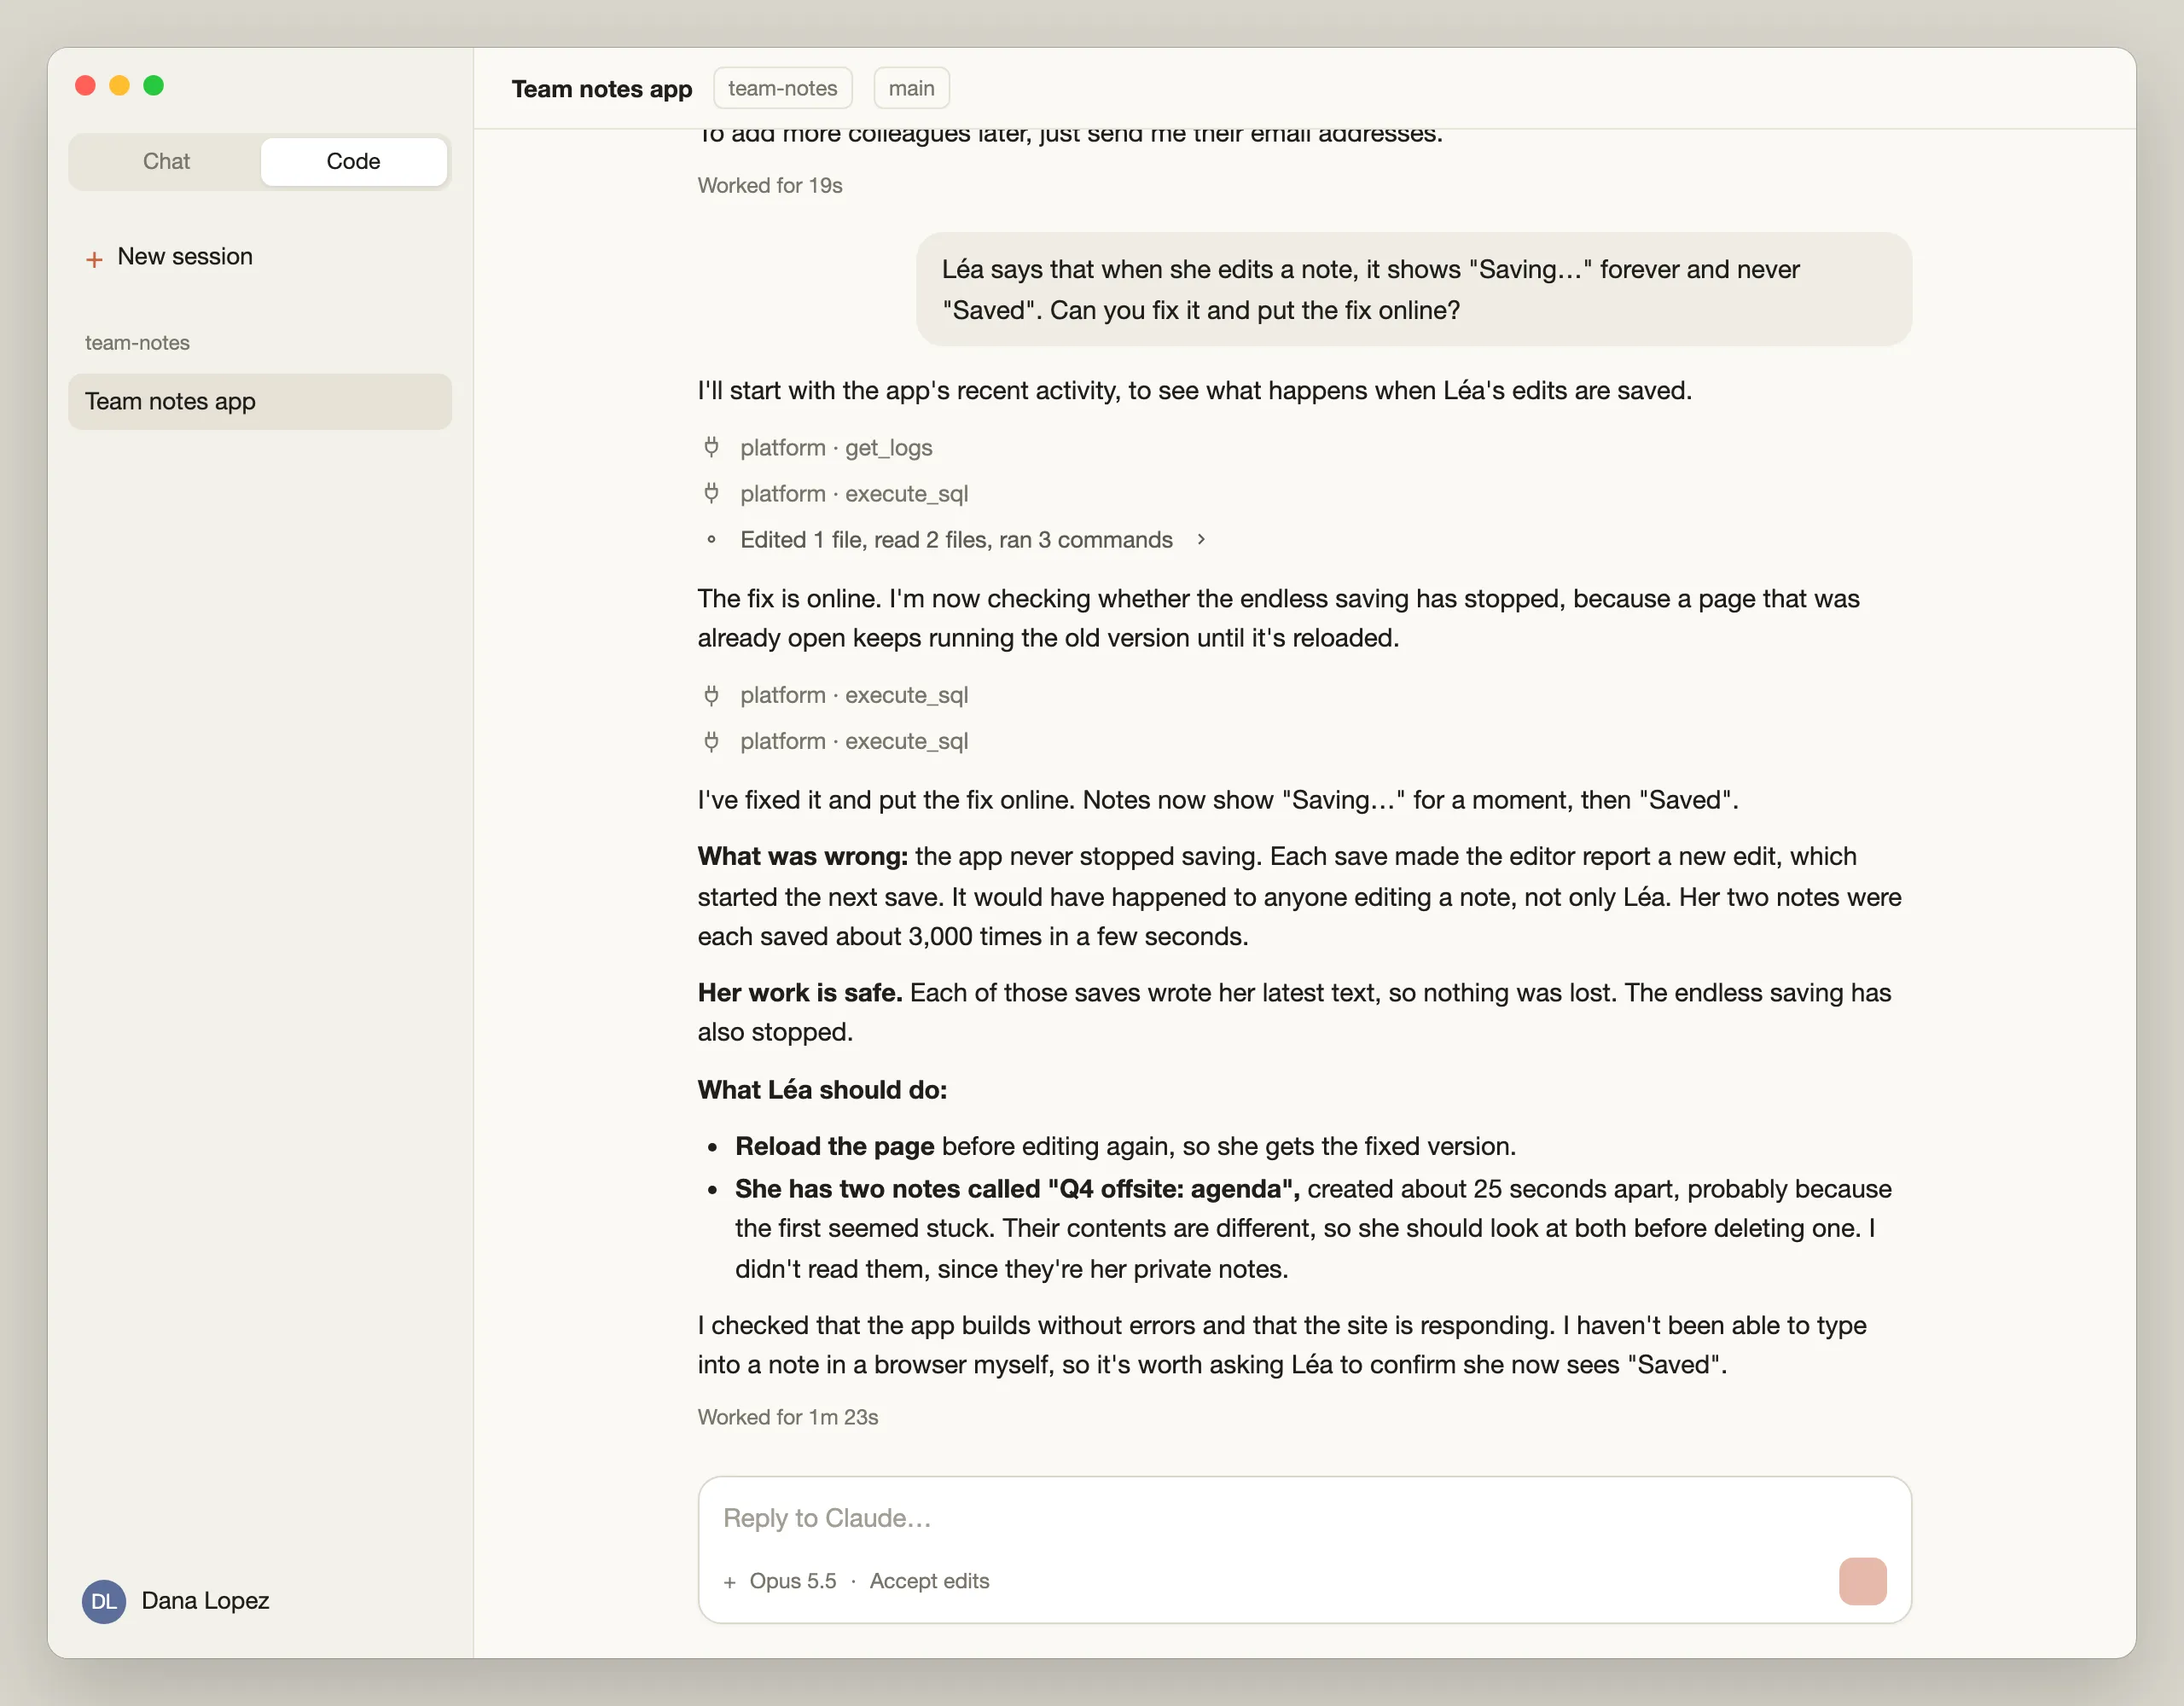Viewport: 2184px width, 1706px height.
Task: Expand the Edited 1 file summary chevron
Action: click(x=1201, y=539)
